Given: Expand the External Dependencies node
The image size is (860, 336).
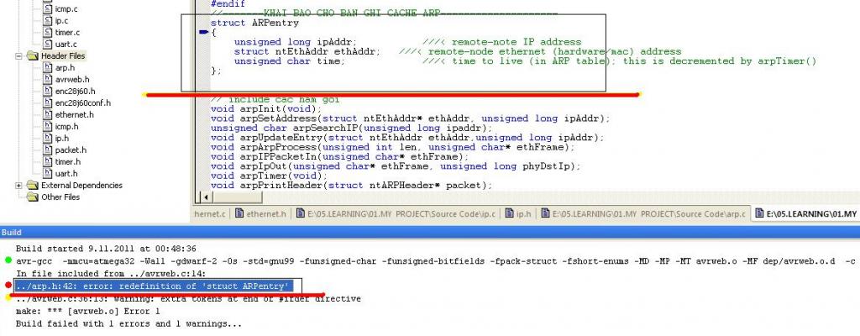Looking at the screenshot, I should (x=18, y=186).
